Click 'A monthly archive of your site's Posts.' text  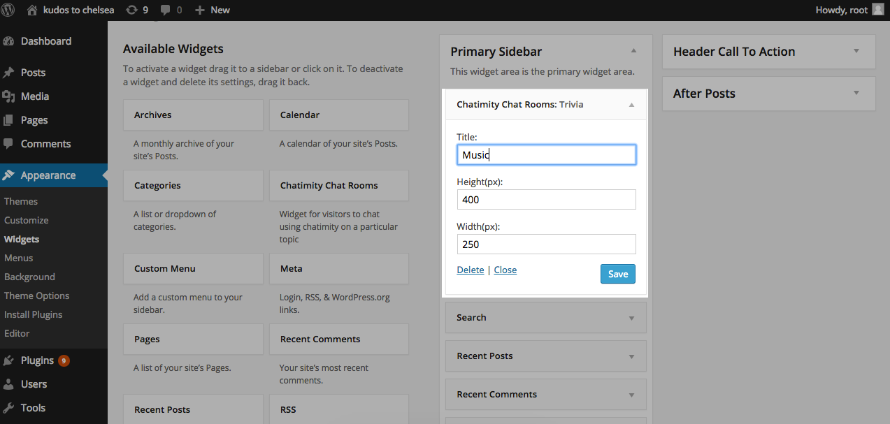[x=184, y=149]
